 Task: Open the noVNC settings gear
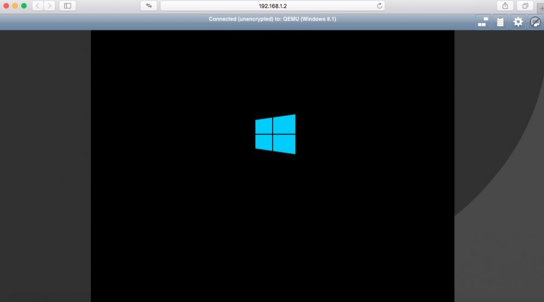click(518, 22)
